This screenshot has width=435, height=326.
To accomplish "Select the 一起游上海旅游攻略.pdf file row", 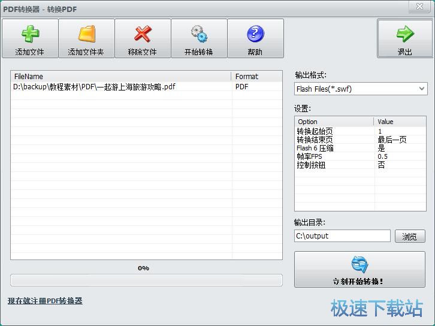I will pos(146,87).
